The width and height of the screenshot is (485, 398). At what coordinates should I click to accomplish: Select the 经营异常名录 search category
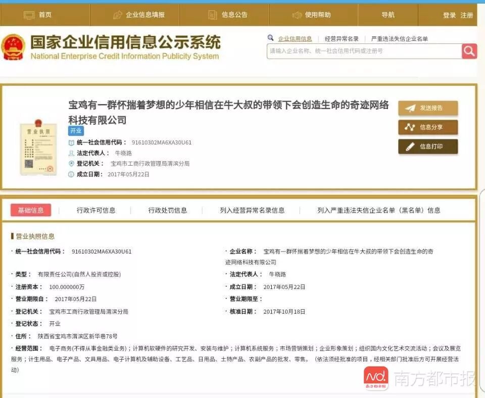(x=342, y=39)
